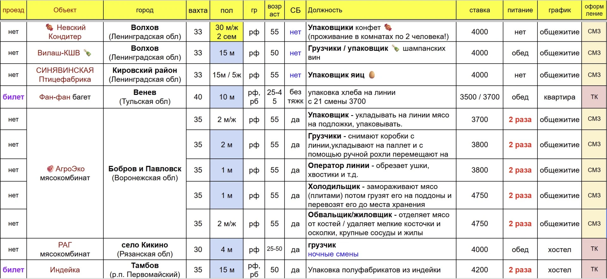Click the билет cell in Фан-фан багет row
This screenshot has height=279, width=607.
coord(13,97)
